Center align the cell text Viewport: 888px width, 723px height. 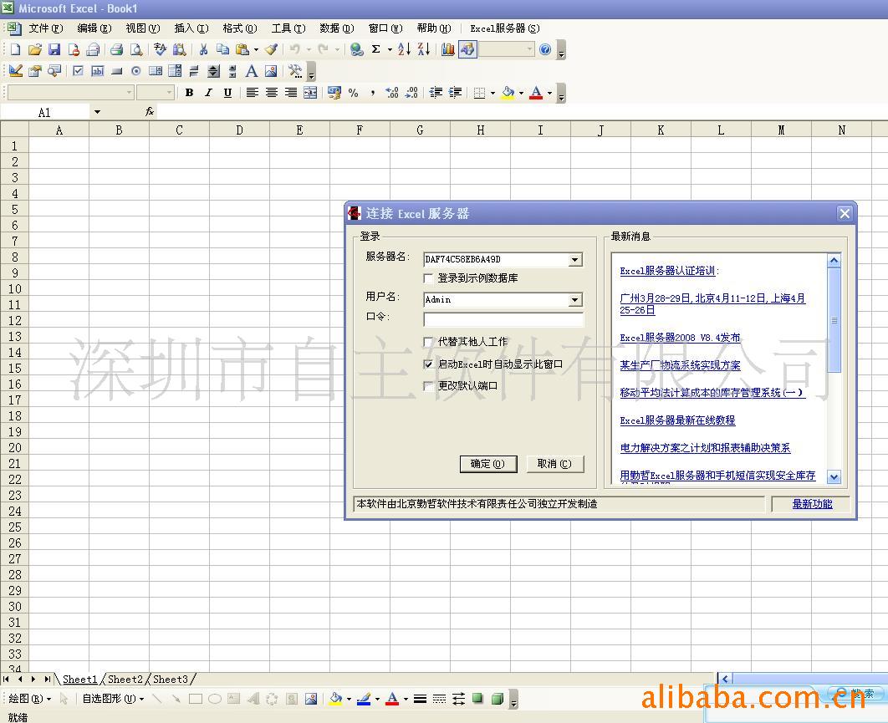(272, 93)
